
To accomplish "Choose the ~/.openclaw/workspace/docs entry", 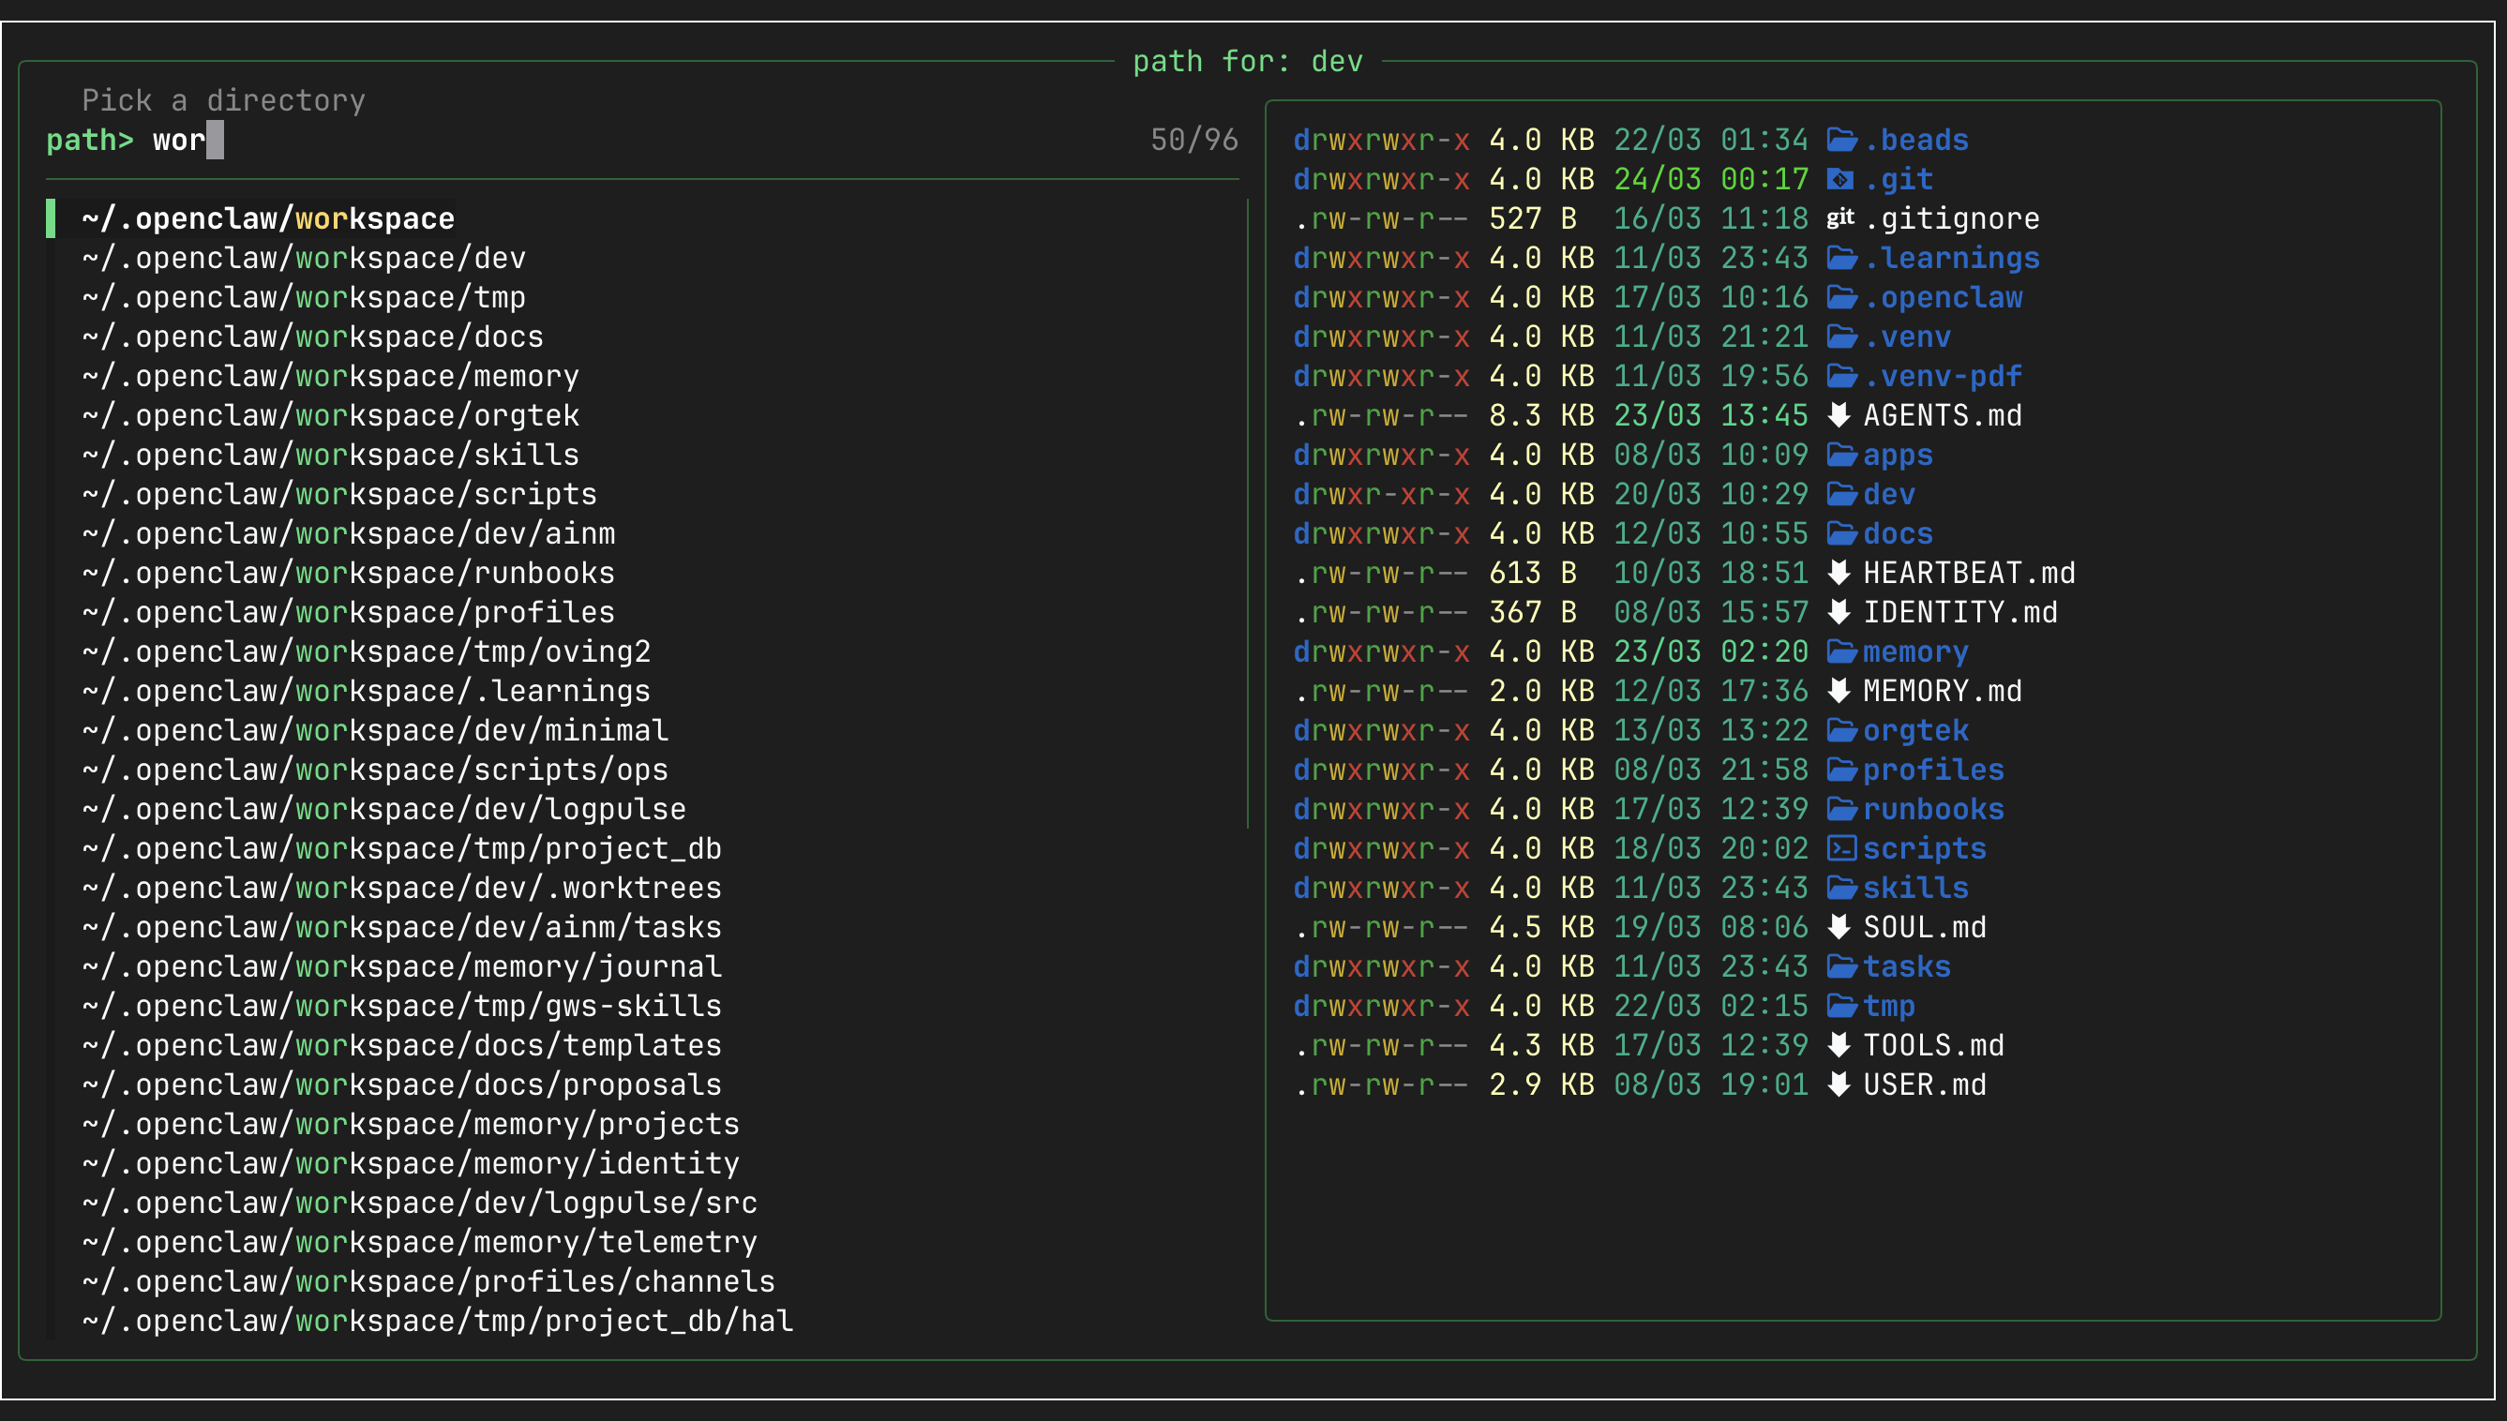I will 312,336.
